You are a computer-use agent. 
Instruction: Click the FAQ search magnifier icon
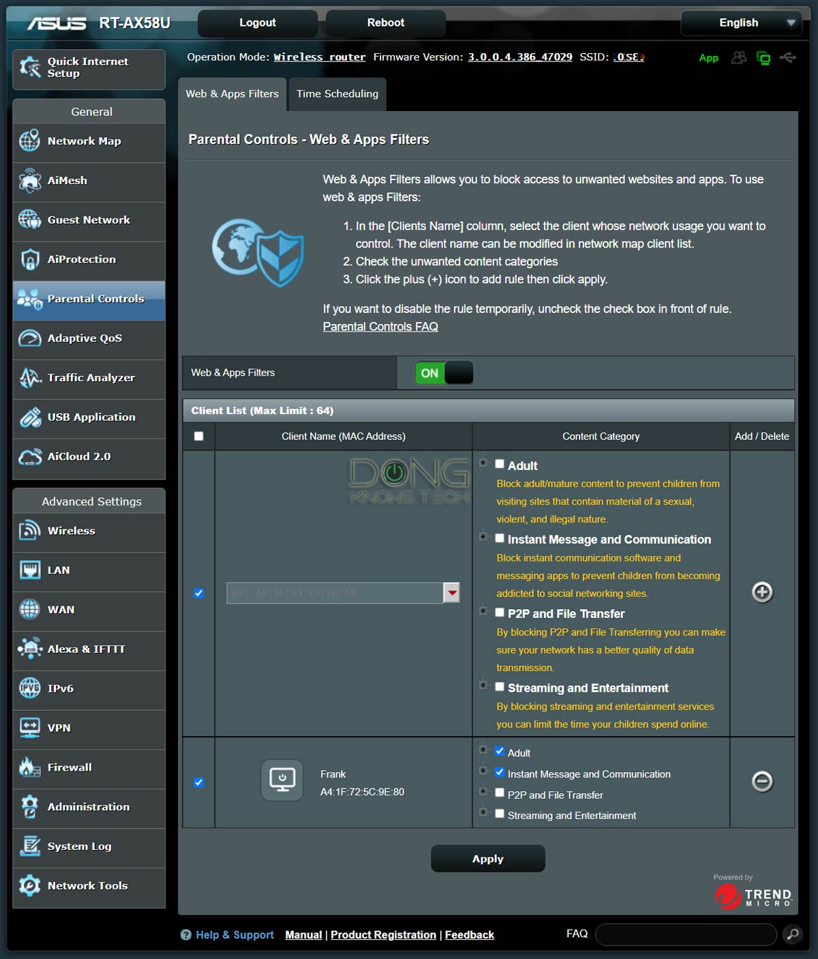coord(792,934)
